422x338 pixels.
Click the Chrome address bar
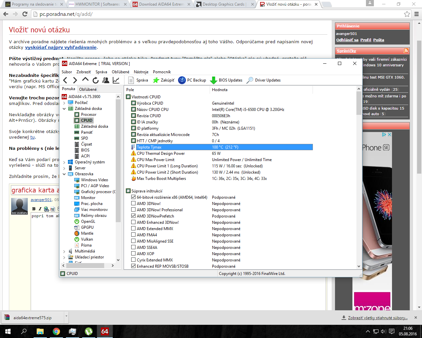click(x=218, y=14)
